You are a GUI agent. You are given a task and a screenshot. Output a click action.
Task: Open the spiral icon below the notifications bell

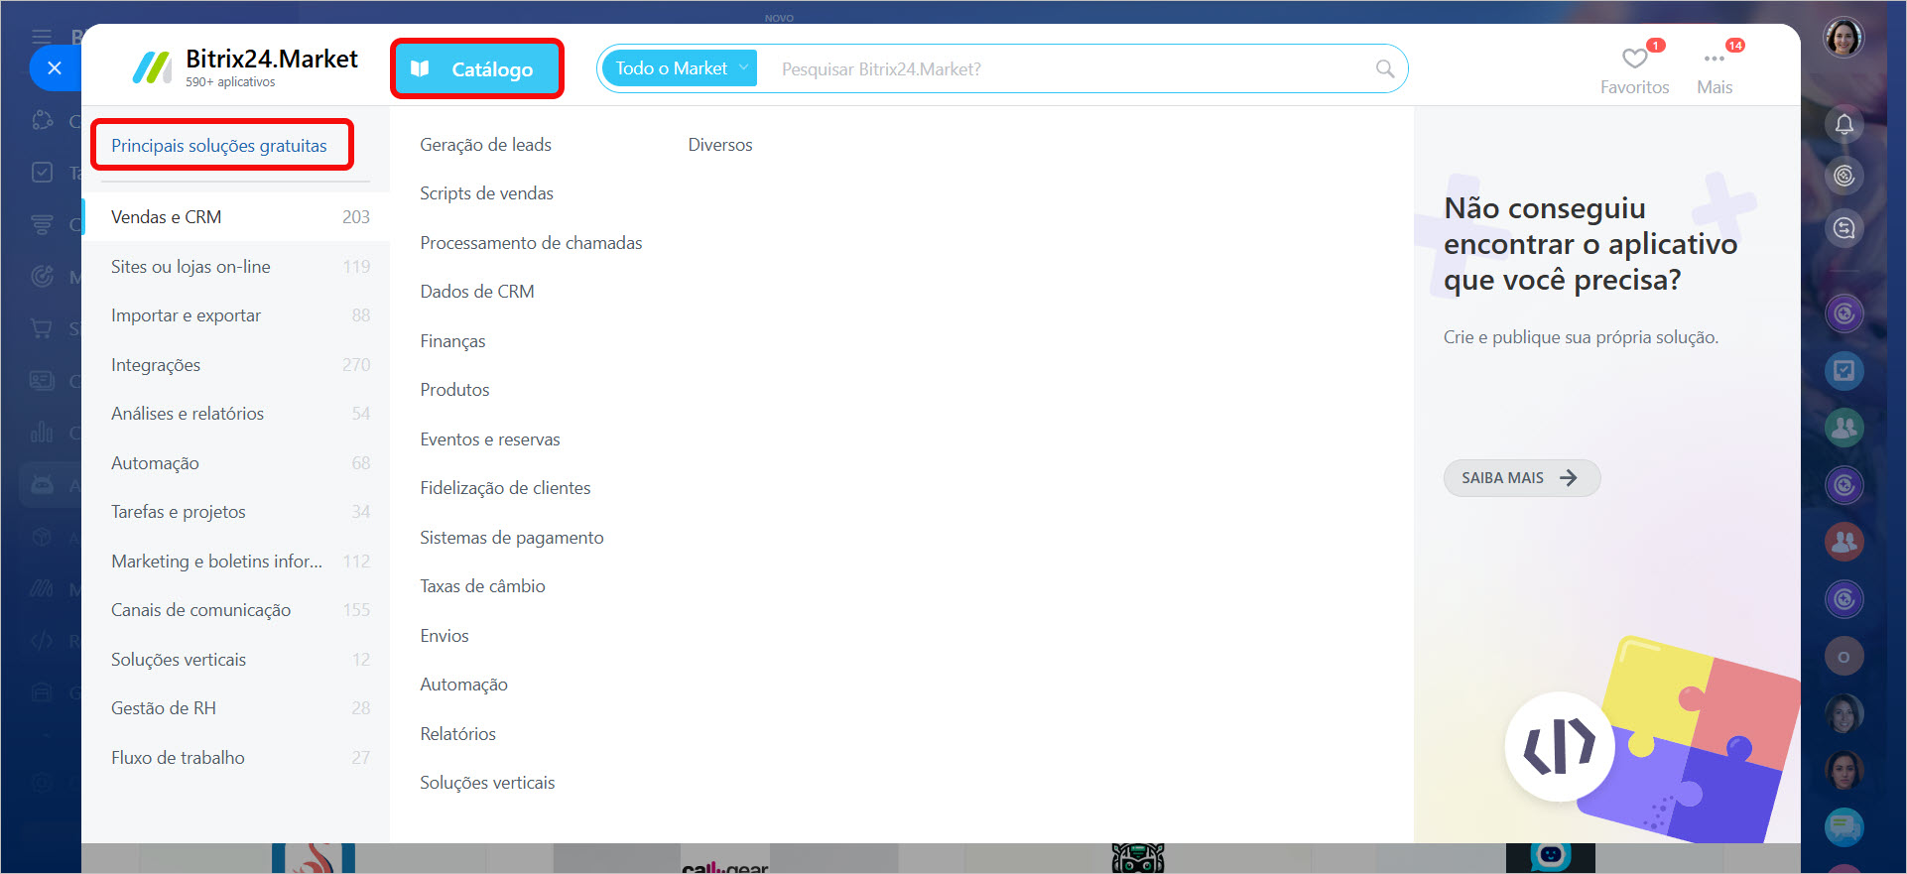tap(1843, 176)
